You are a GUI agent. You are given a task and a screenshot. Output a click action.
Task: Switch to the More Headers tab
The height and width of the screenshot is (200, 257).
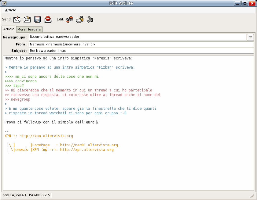pos(29,29)
